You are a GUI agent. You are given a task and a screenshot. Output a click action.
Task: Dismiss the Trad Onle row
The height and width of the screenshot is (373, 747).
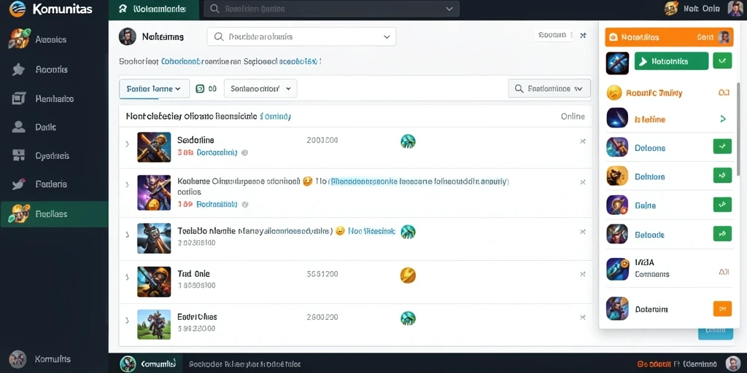[x=582, y=275]
